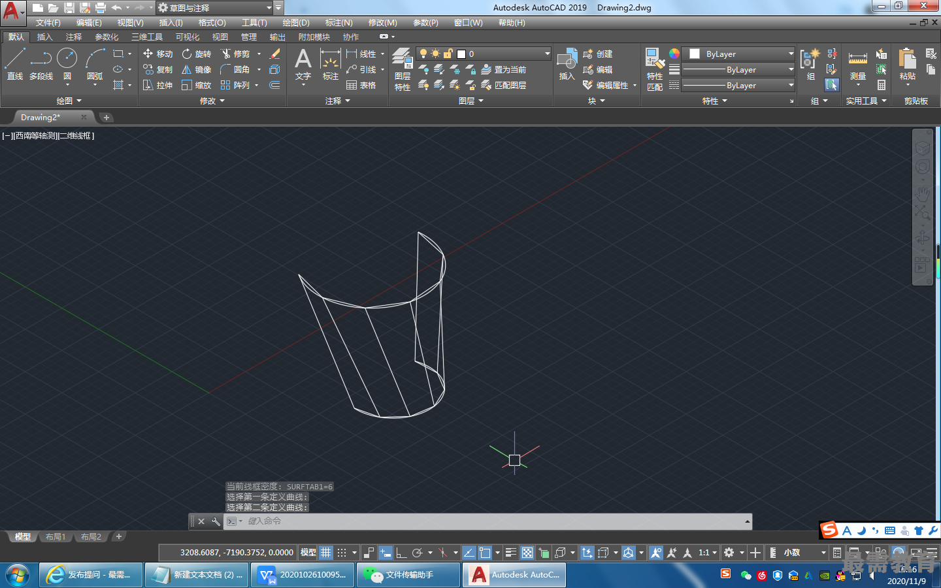Click the 镜像 (Mirror) tool

(x=196, y=69)
